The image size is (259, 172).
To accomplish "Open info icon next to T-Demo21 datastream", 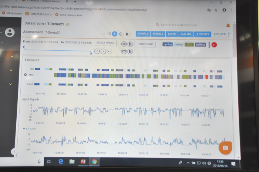I will (68, 24).
